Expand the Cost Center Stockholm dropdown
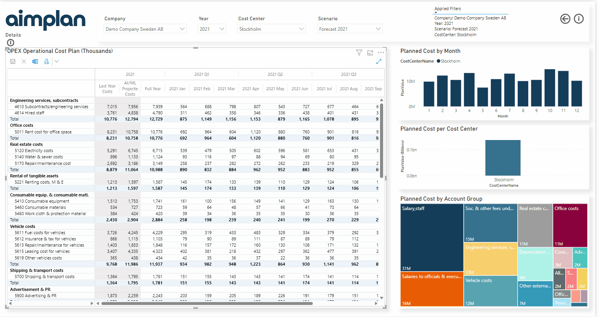 tap(271, 29)
